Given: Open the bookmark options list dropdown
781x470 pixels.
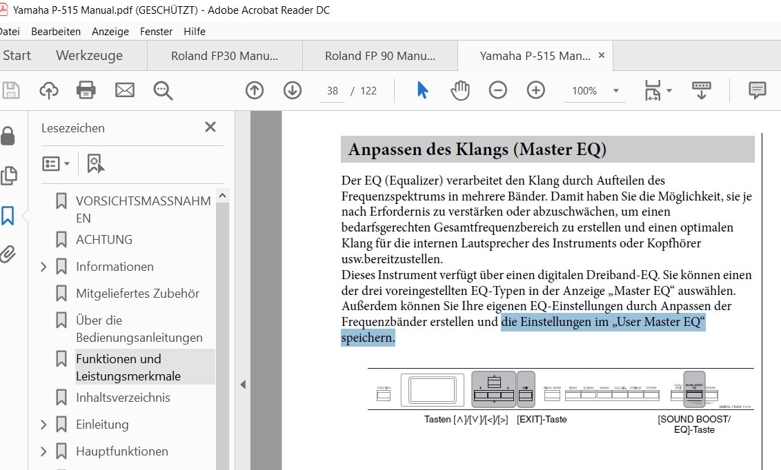Looking at the screenshot, I should (x=56, y=163).
